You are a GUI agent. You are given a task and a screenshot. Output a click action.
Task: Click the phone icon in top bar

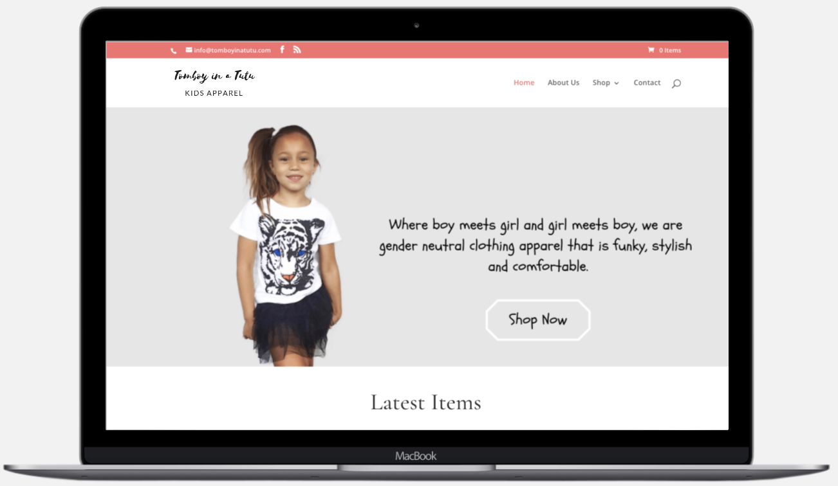(x=173, y=50)
